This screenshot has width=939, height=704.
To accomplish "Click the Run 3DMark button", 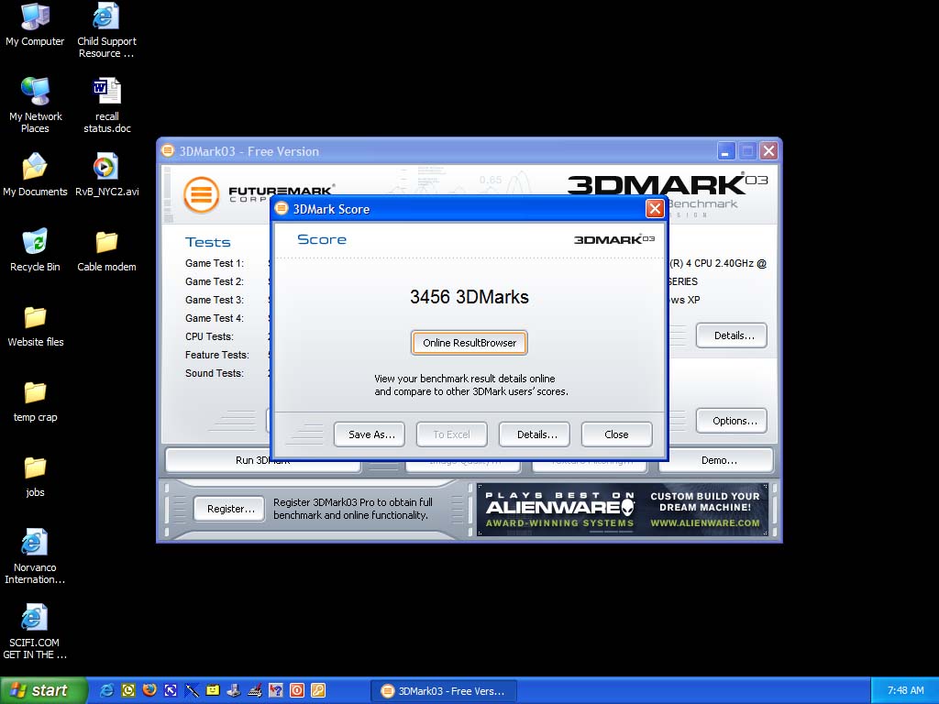I will 263,460.
